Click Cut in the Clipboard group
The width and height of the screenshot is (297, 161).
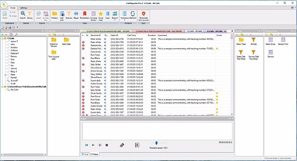pyautogui.click(x=12, y=12)
